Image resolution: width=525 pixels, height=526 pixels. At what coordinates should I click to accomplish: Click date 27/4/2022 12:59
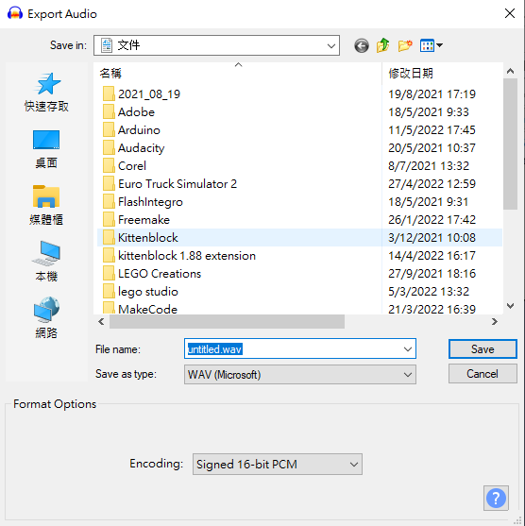[432, 183]
